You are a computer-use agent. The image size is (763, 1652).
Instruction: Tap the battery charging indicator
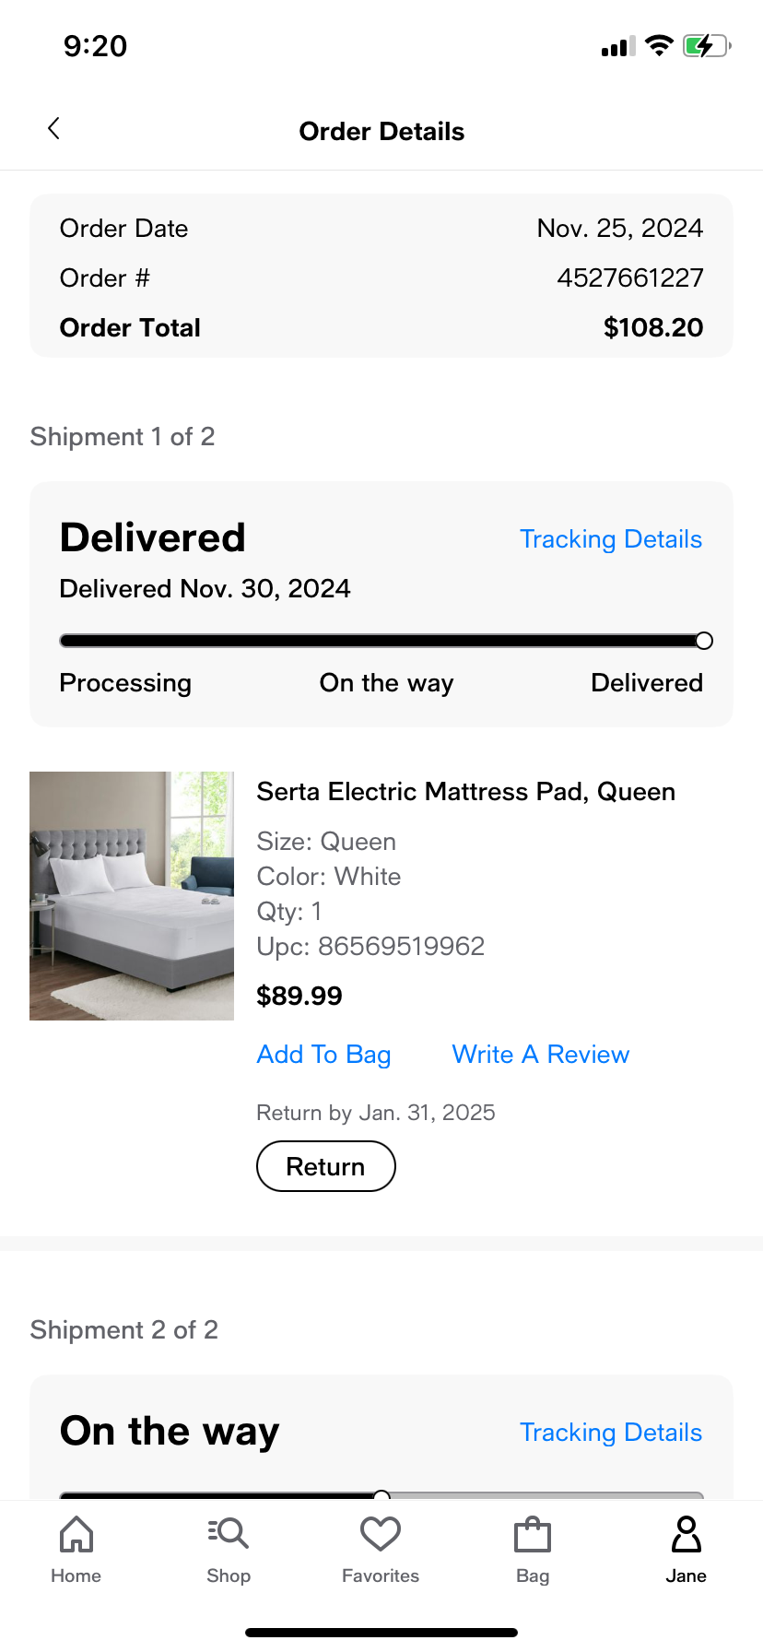click(x=707, y=45)
